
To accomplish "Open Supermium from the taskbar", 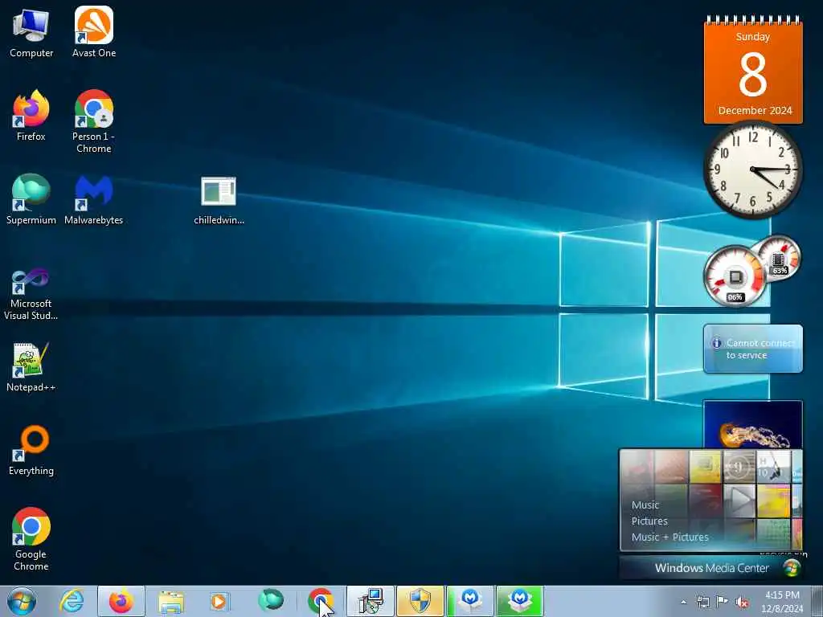I will pyautogui.click(x=270, y=600).
